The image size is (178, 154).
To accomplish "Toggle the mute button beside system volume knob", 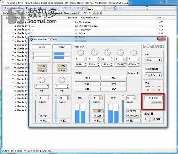I will (157, 119).
